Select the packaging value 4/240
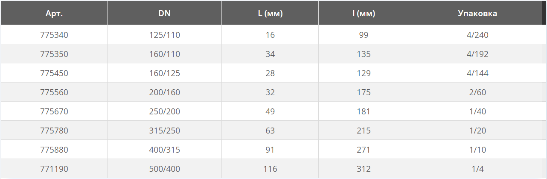The width and height of the screenshot is (547, 179). (477, 35)
